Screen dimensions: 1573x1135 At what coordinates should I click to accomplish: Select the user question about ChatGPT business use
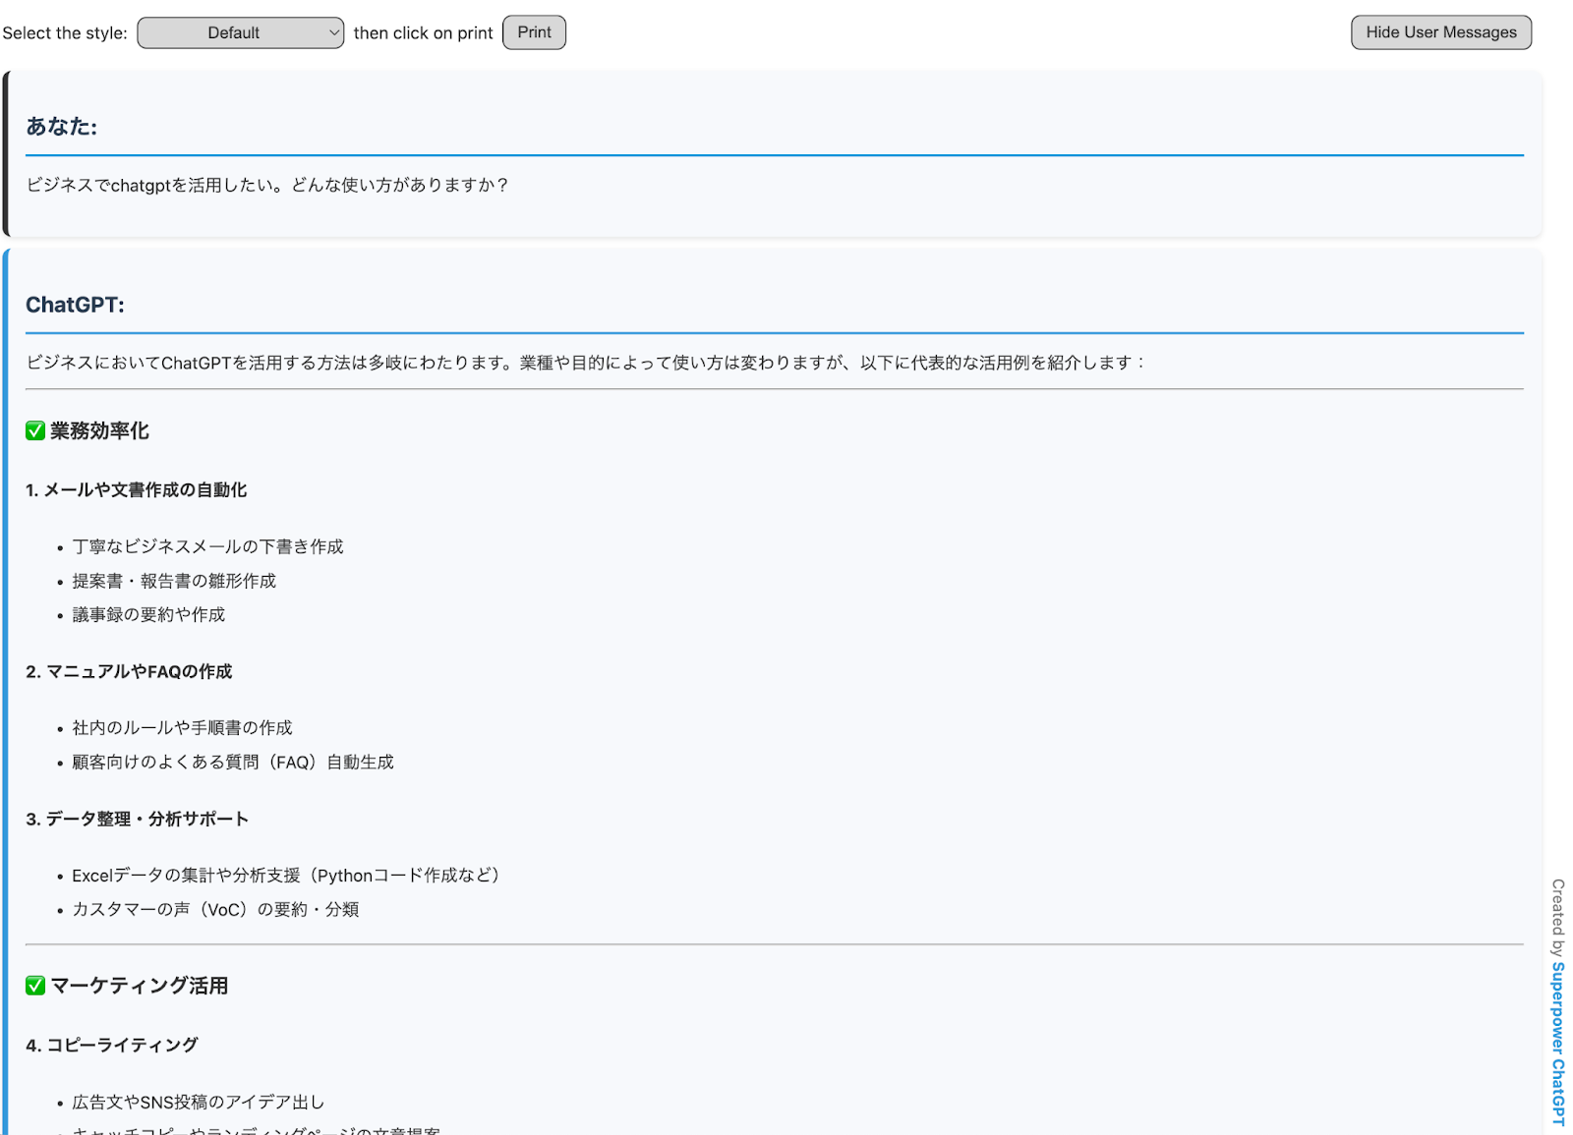tap(267, 185)
